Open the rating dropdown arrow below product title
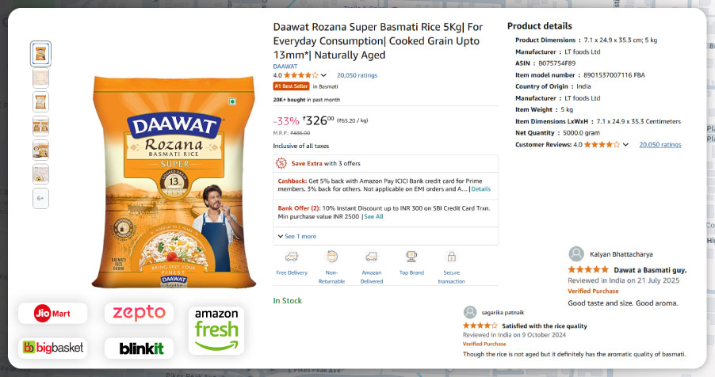This screenshot has width=715, height=377. pyautogui.click(x=323, y=76)
